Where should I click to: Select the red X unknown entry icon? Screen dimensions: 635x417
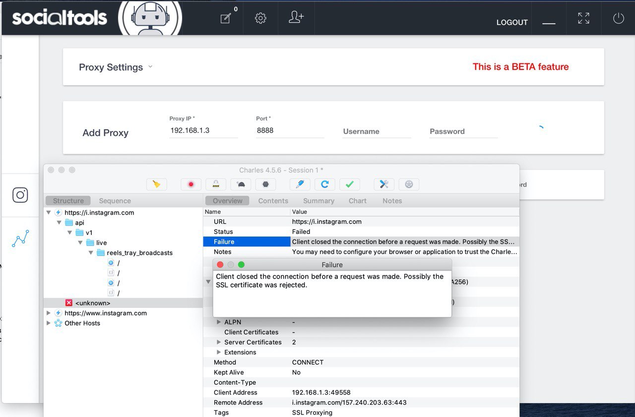[69, 303]
